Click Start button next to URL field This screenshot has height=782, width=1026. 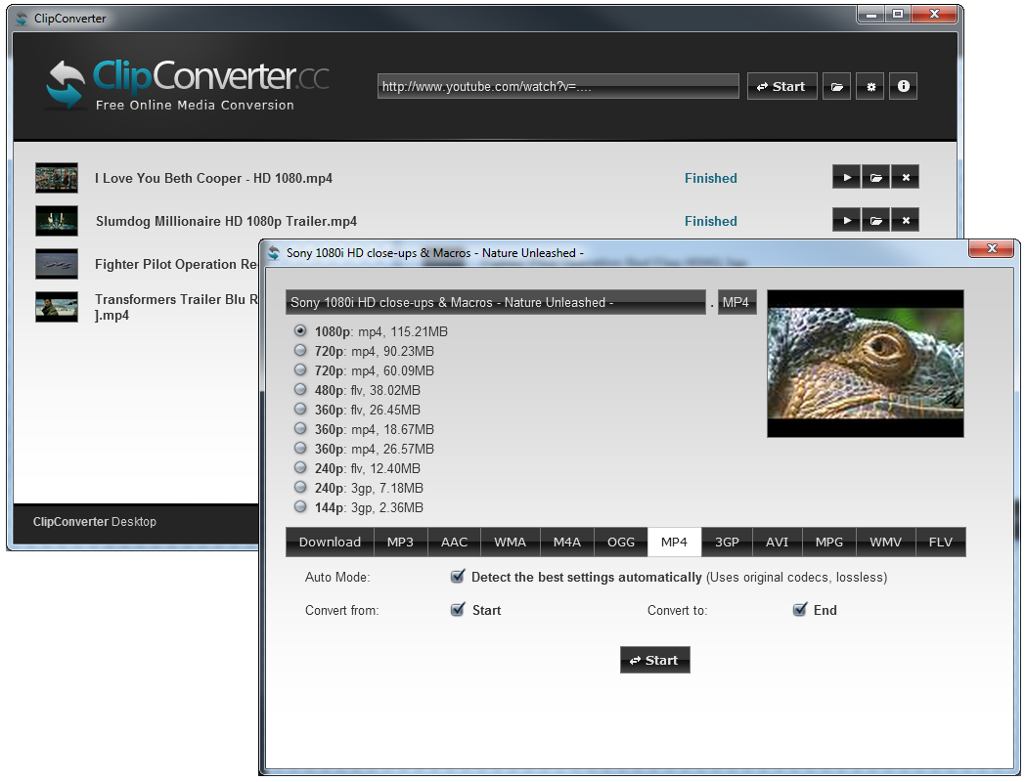click(781, 86)
